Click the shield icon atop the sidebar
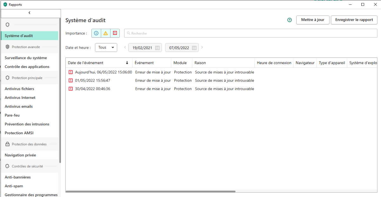The width and height of the screenshot is (381, 197). (8, 25)
